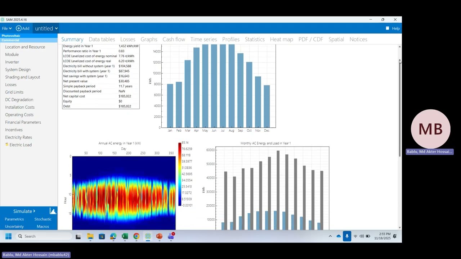The height and width of the screenshot is (259, 461).
Task: View the Cash flow tab
Action: pos(174,39)
